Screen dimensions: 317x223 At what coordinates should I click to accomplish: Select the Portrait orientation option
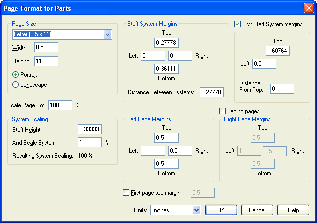coord(16,74)
